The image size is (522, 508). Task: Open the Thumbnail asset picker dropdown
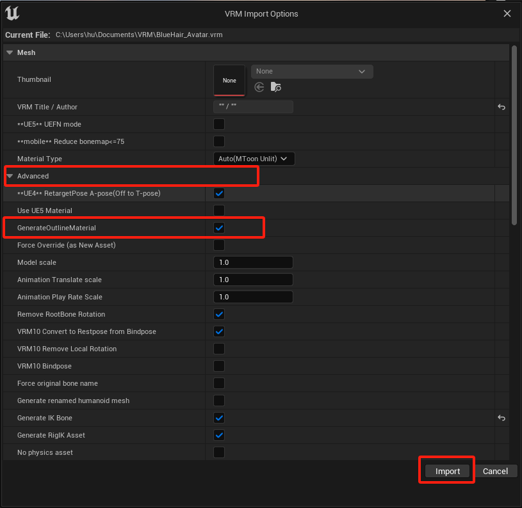click(311, 72)
